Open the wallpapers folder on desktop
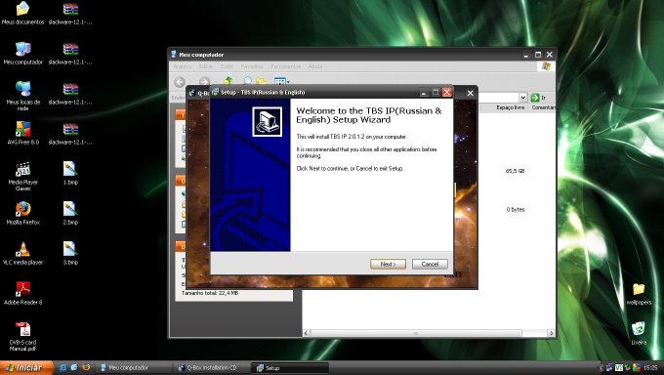 pyautogui.click(x=639, y=294)
